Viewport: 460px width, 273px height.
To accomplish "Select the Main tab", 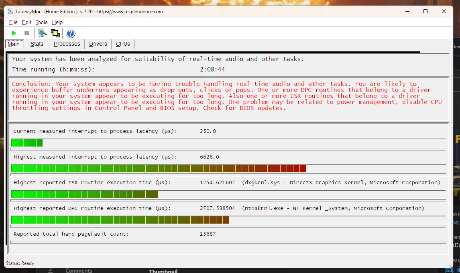I will click(14, 44).
